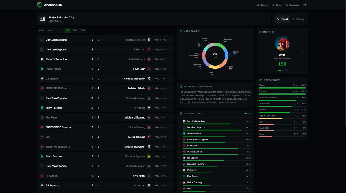Click FaZe Clan logo in Team Records
This screenshot has height=193, width=346.
(x=184, y=146)
